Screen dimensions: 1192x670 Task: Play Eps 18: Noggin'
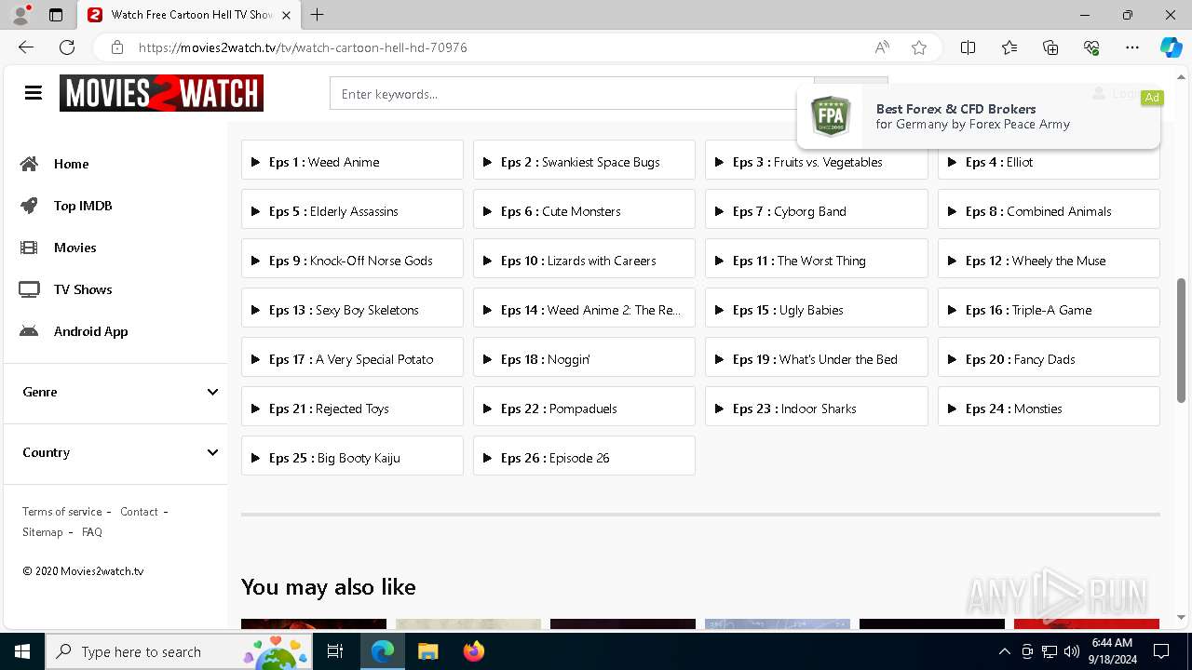tap(584, 359)
